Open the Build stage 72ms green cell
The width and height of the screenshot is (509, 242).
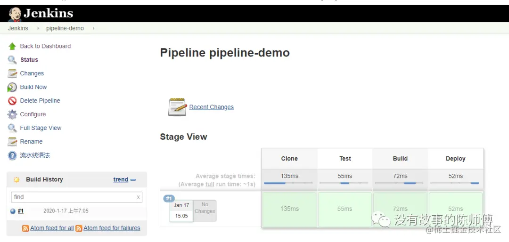pyautogui.click(x=400, y=209)
